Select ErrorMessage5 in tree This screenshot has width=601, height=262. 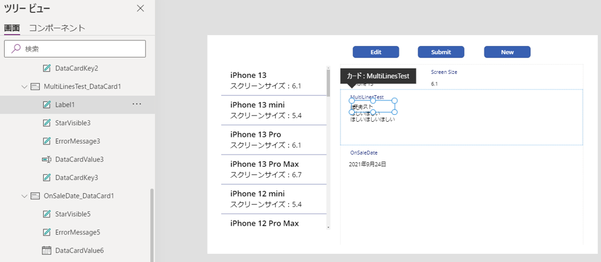pos(78,232)
